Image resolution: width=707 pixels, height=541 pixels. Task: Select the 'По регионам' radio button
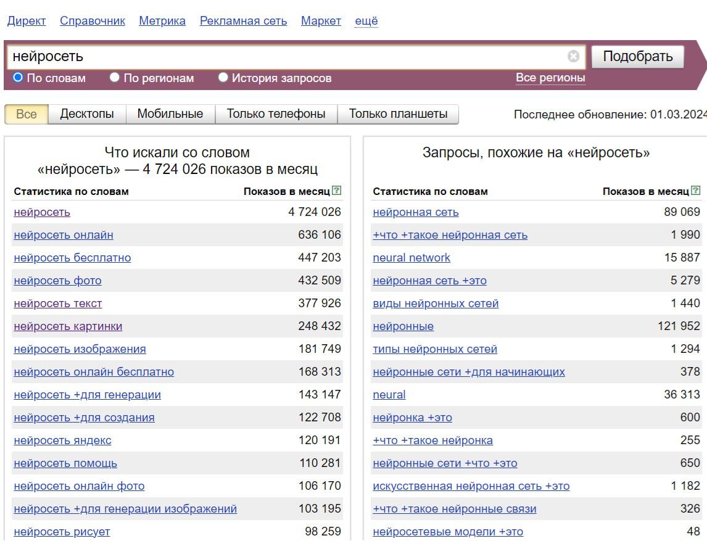coord(115,78)
